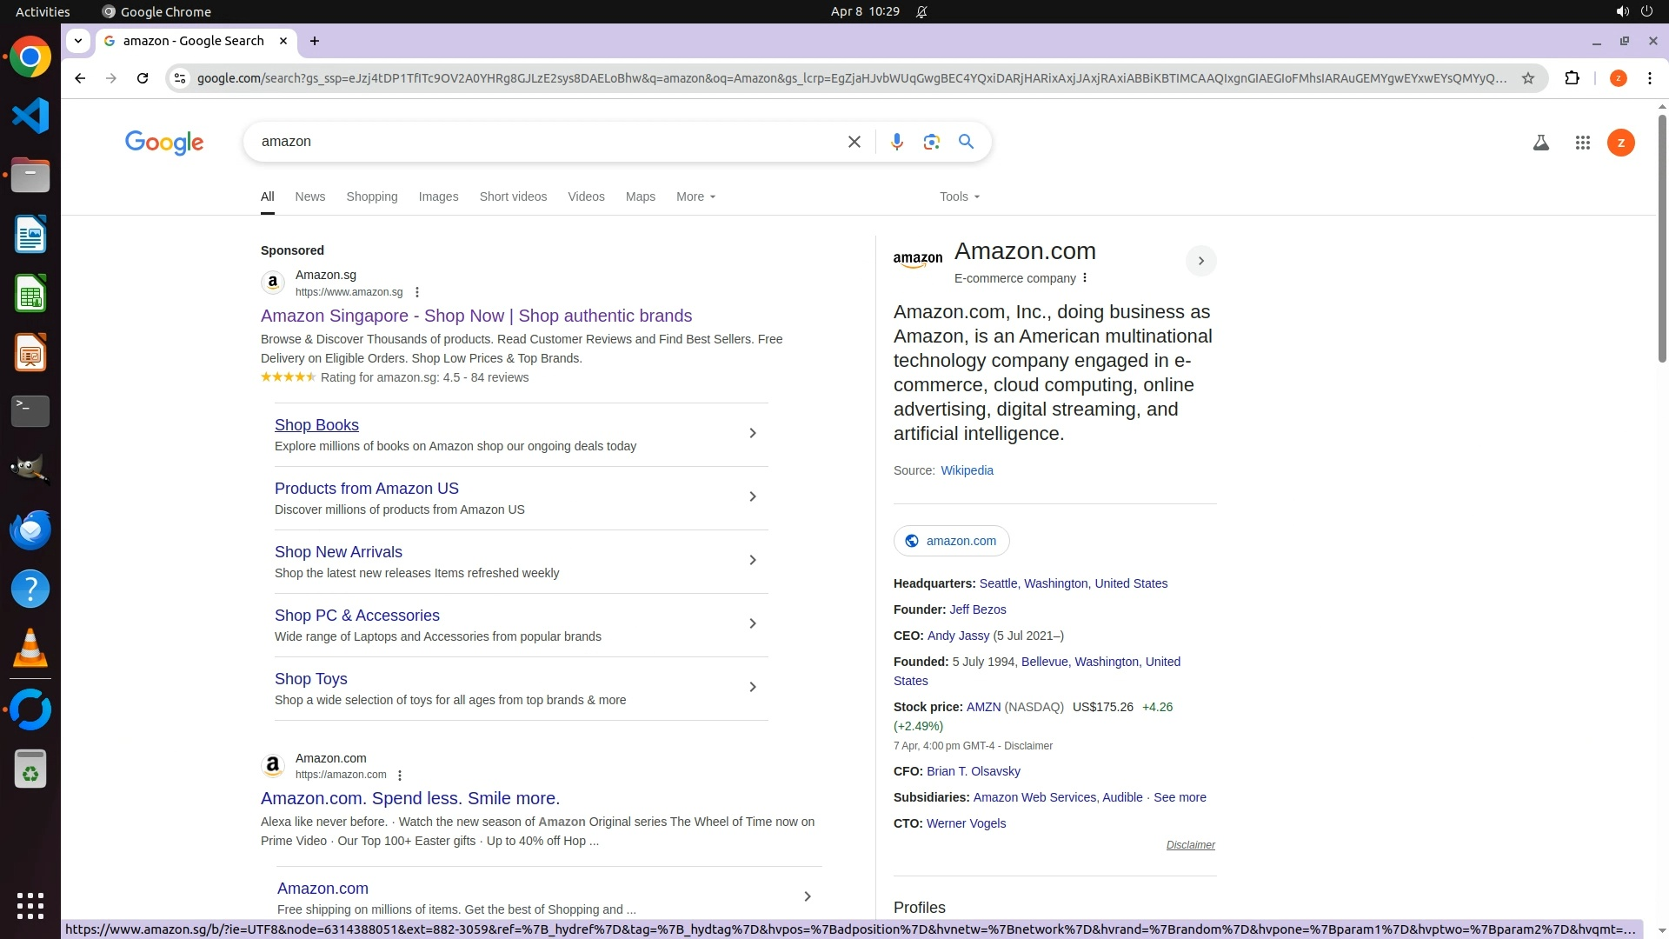
Task: Click the voice search microphone icon
Action: [x=896, y=142]
